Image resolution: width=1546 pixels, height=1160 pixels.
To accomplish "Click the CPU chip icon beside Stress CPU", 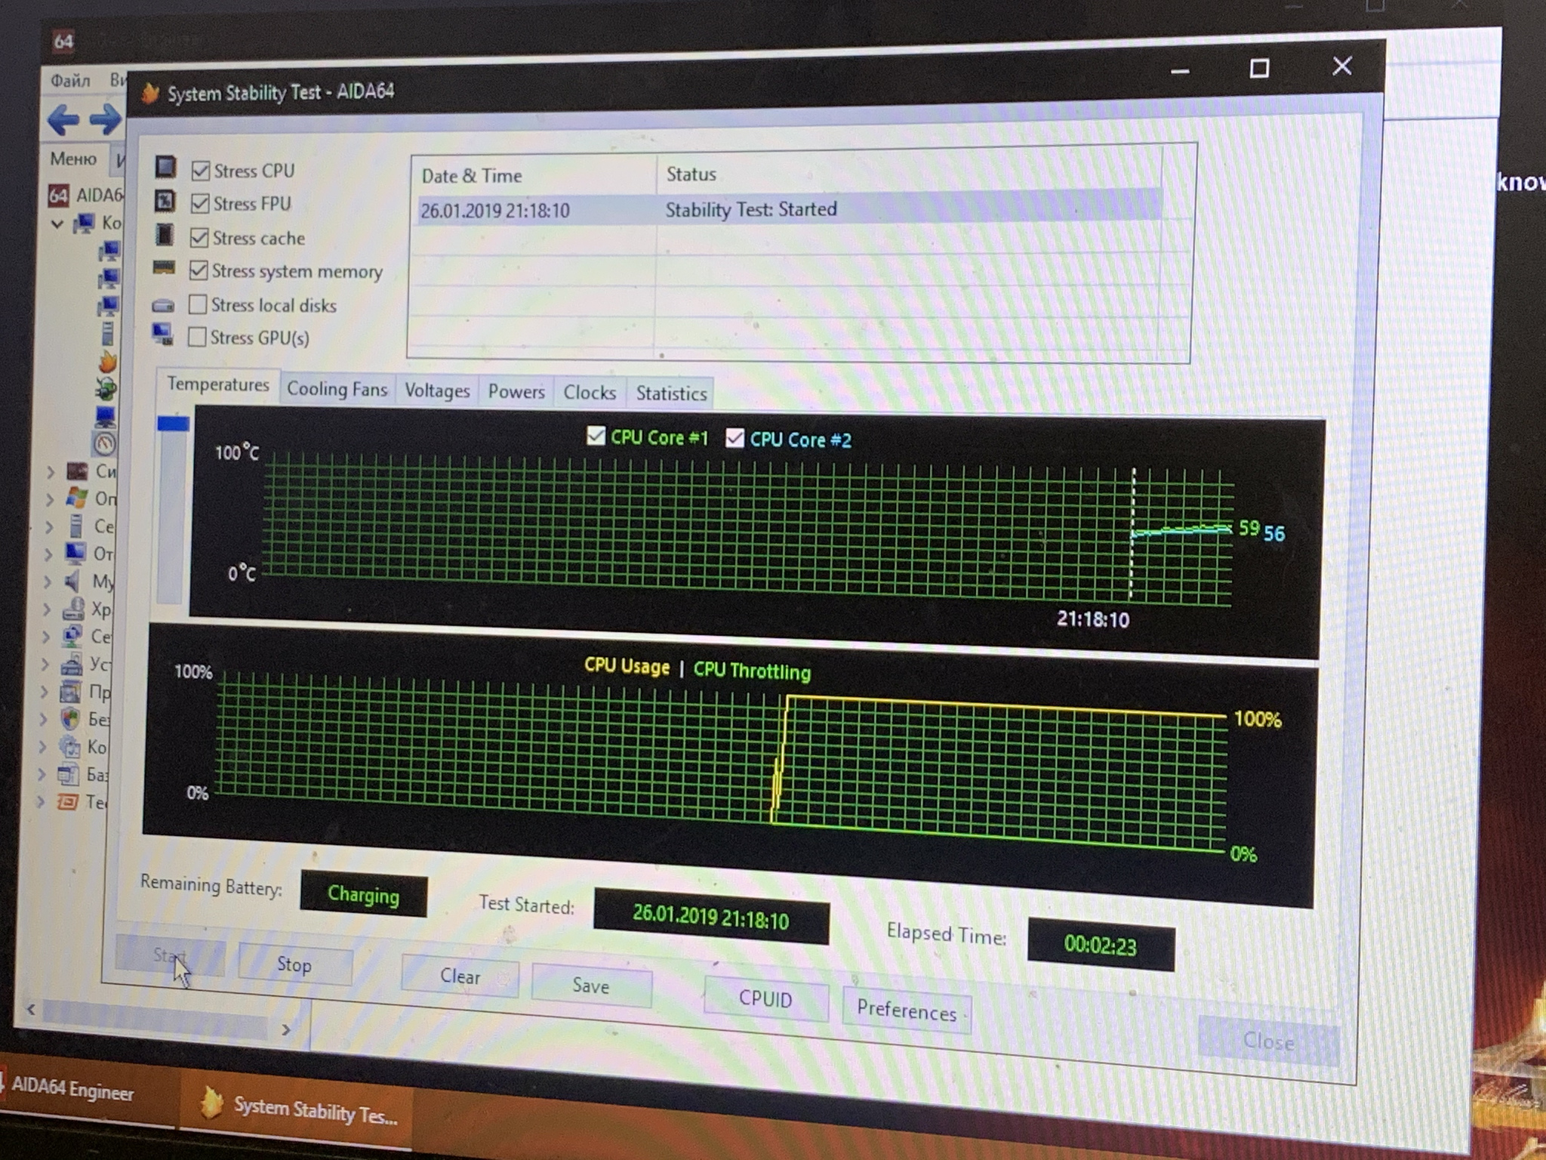I will 165,167.
